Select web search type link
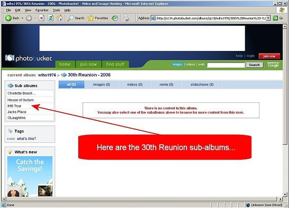The image size is (289, 208). pos(201,65)
